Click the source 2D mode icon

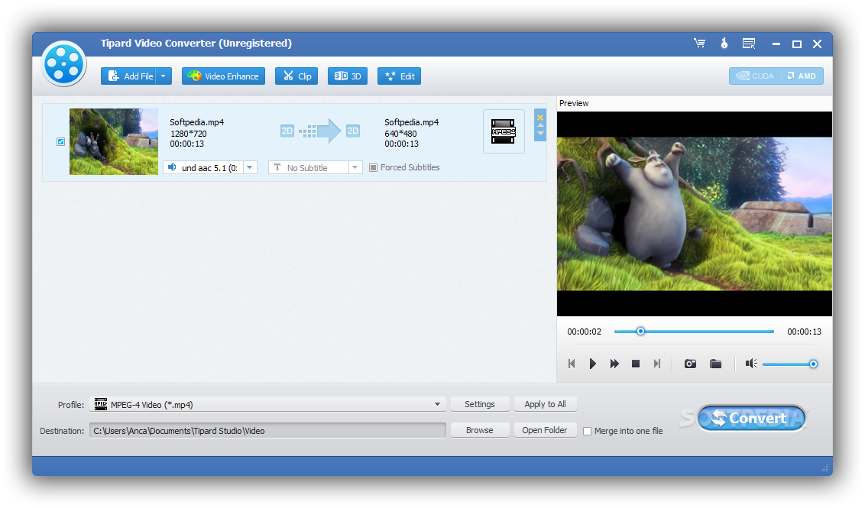tap(287, 131)
